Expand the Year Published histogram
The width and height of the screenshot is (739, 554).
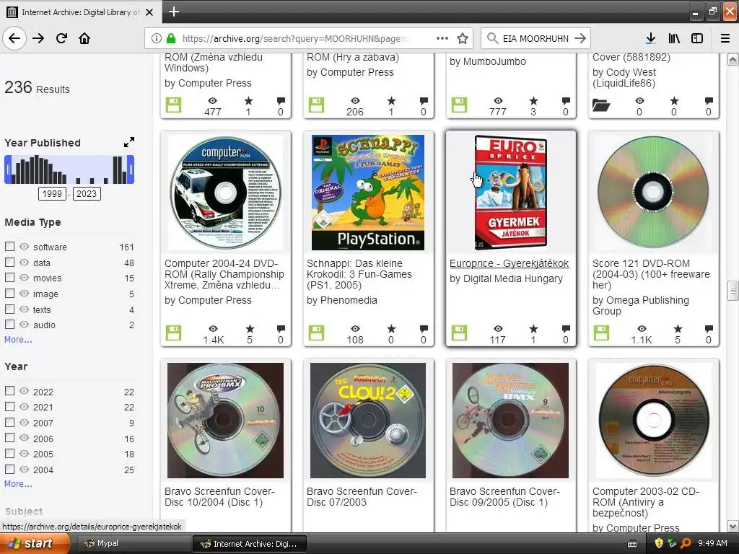point(128,142)
